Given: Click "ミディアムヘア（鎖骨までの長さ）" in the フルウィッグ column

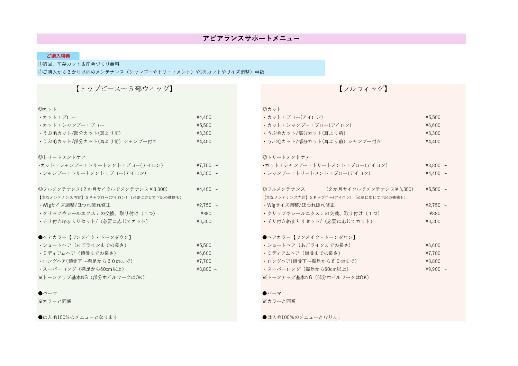Looking at the screenshot, I should (x=302, y=253).
